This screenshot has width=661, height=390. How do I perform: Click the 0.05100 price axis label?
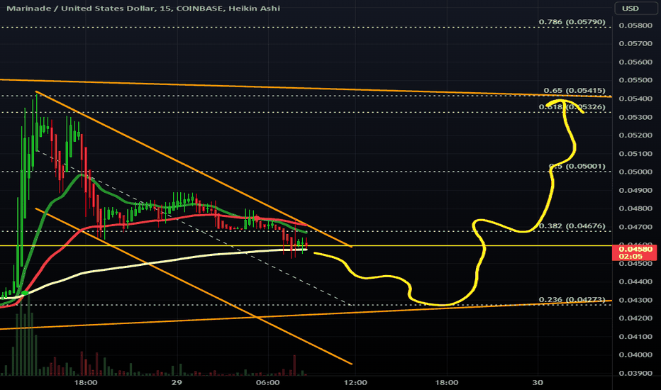(x=635, y=153)
